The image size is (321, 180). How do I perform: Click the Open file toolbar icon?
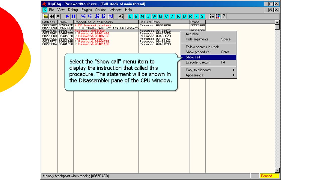46,16
